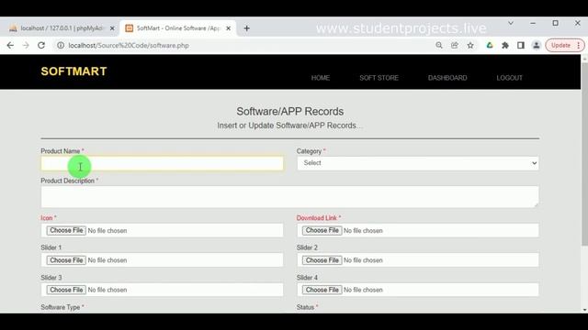The height and width of the screenshot is (330, 588).
Task: Minimize the browser window
Action: click(533, 23)
